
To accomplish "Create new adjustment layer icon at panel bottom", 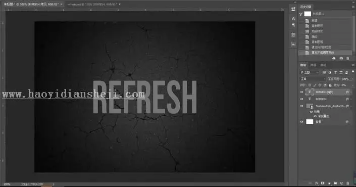I will 329,183.
